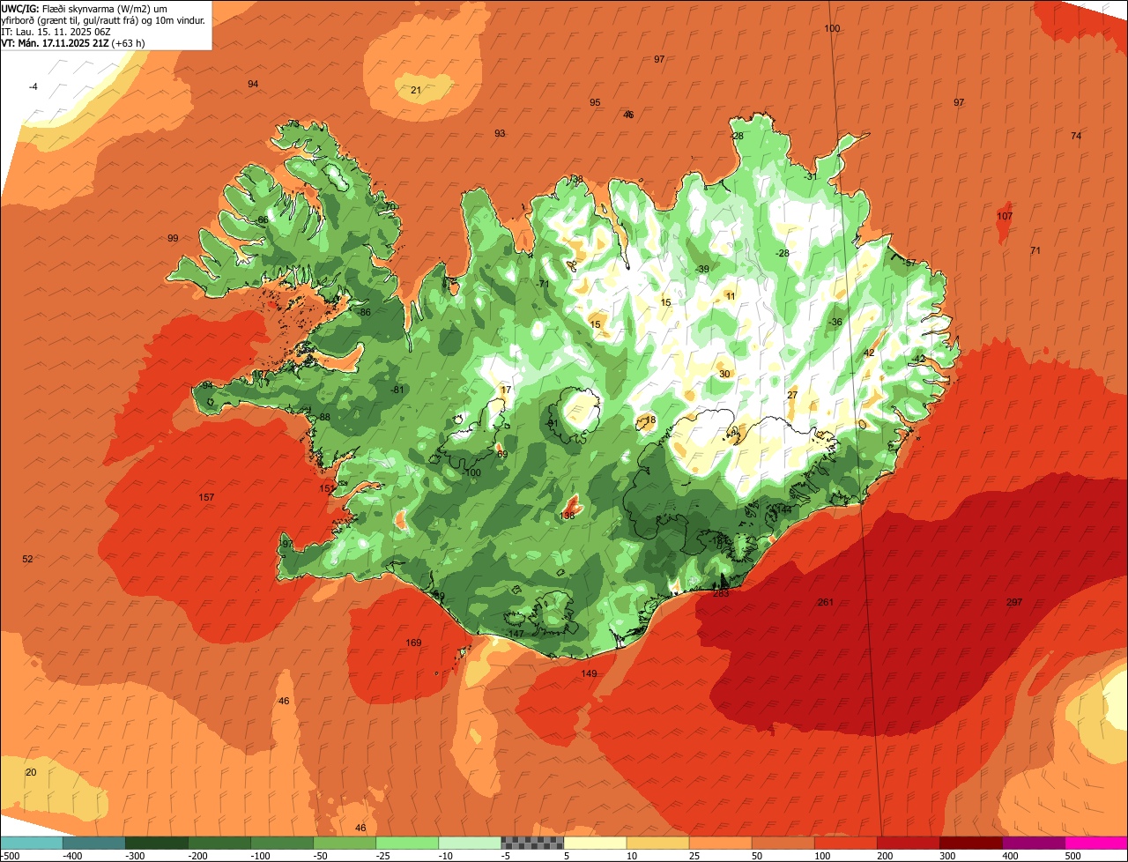
Task: Click the flux value '88' on the map
Action: click(x=324, y=417)
